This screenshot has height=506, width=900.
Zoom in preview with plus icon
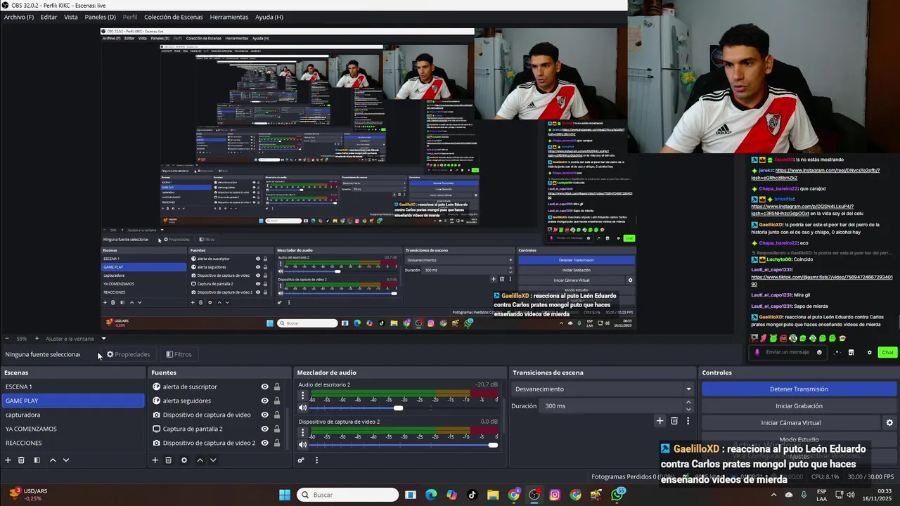click(x=37, y=339)
